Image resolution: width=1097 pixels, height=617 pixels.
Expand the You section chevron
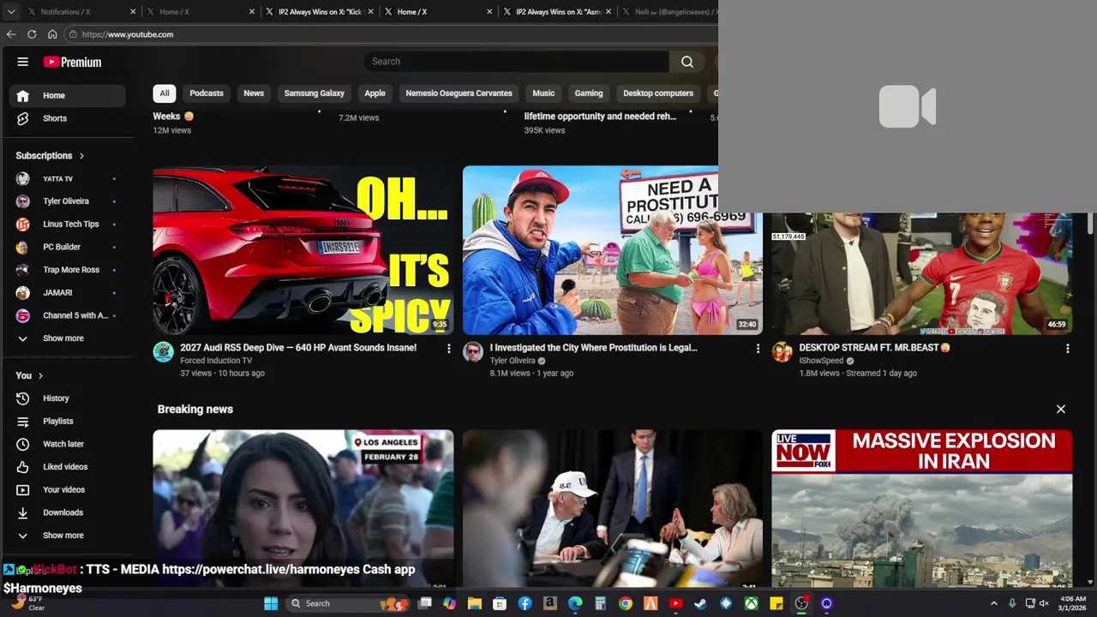pyautogui.click(x=40, y=375)
